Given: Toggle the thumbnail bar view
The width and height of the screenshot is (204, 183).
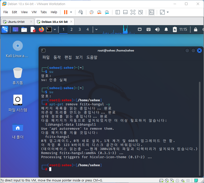Looking at the screenshot, I should pos(125,12).
